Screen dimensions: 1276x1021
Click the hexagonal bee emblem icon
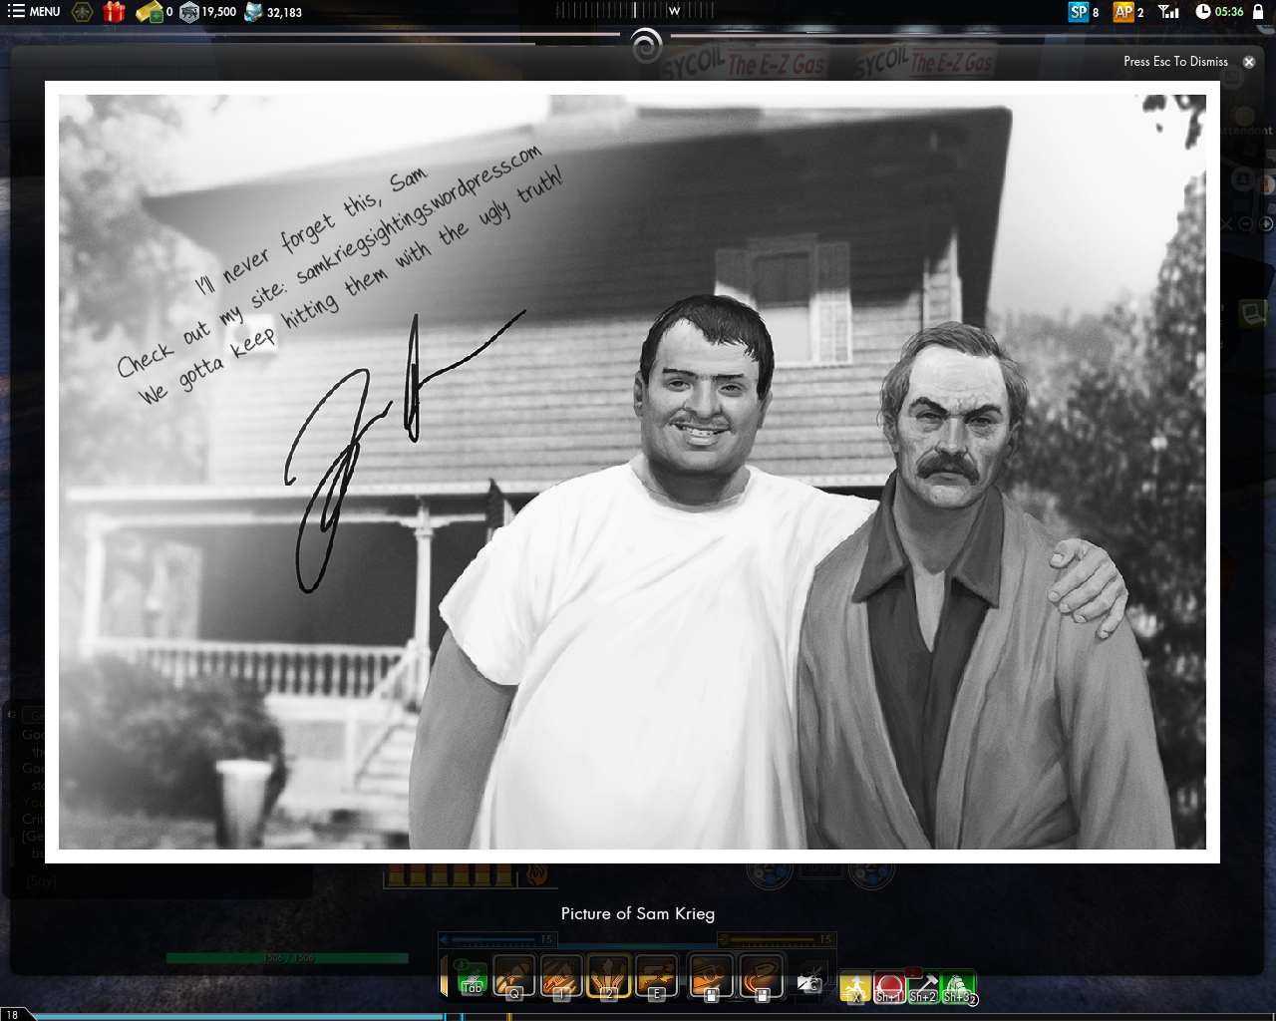pyautogui.click(x=83, y=12)
